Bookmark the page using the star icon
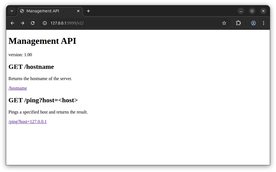 [x=224, y=23]
